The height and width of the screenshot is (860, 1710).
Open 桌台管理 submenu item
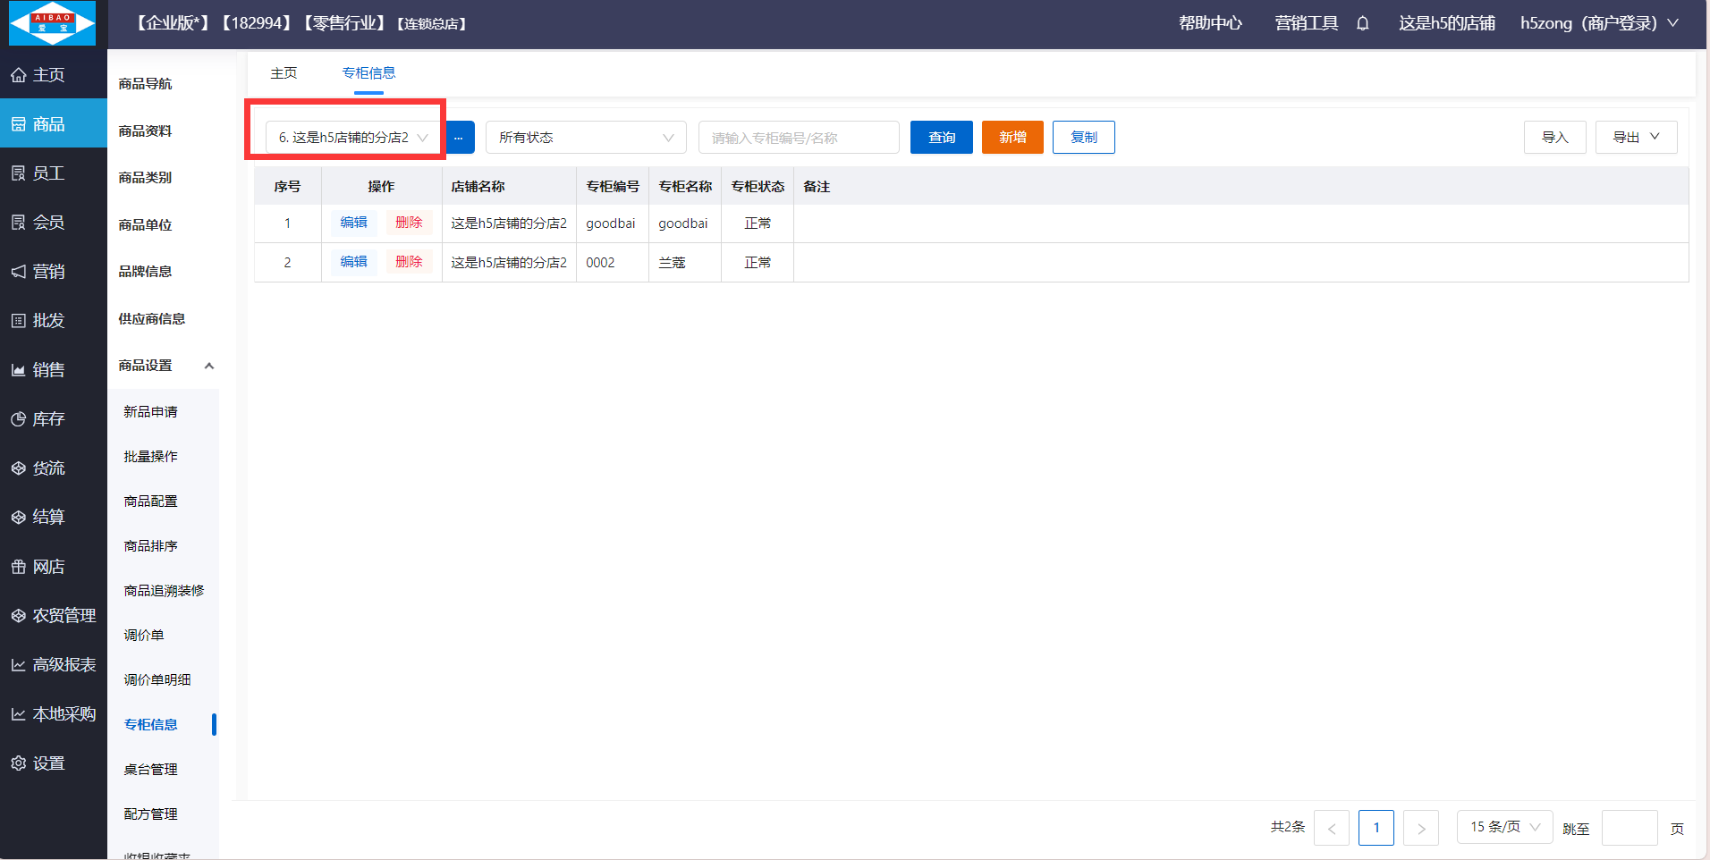coord(150,770)
